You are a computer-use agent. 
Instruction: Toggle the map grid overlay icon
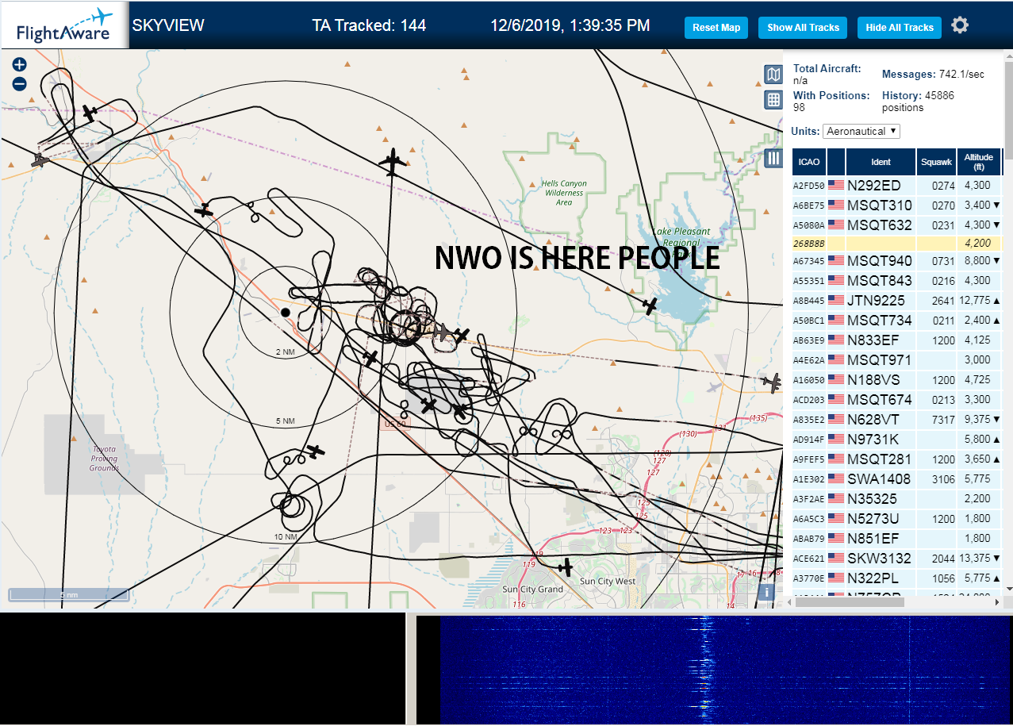click(x=773, y=99)
